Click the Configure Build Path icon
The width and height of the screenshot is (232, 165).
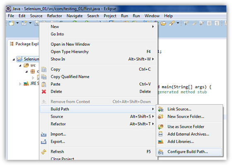(161, 152)
